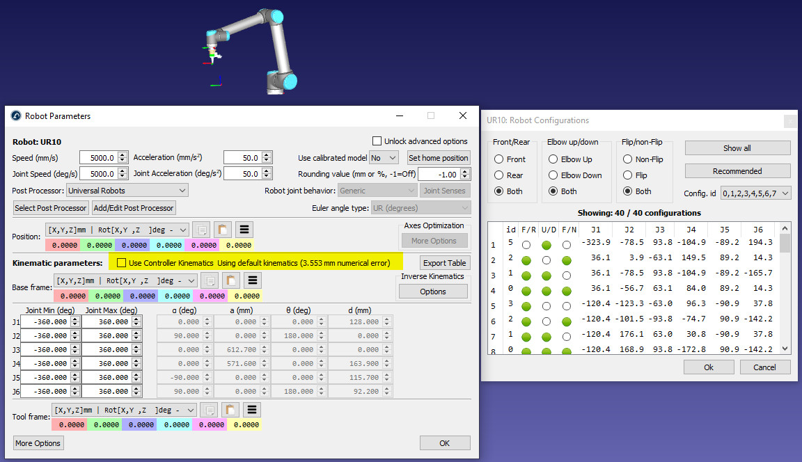Click the Show all button
The image size is (802, 462).
(x=737, y=148)
